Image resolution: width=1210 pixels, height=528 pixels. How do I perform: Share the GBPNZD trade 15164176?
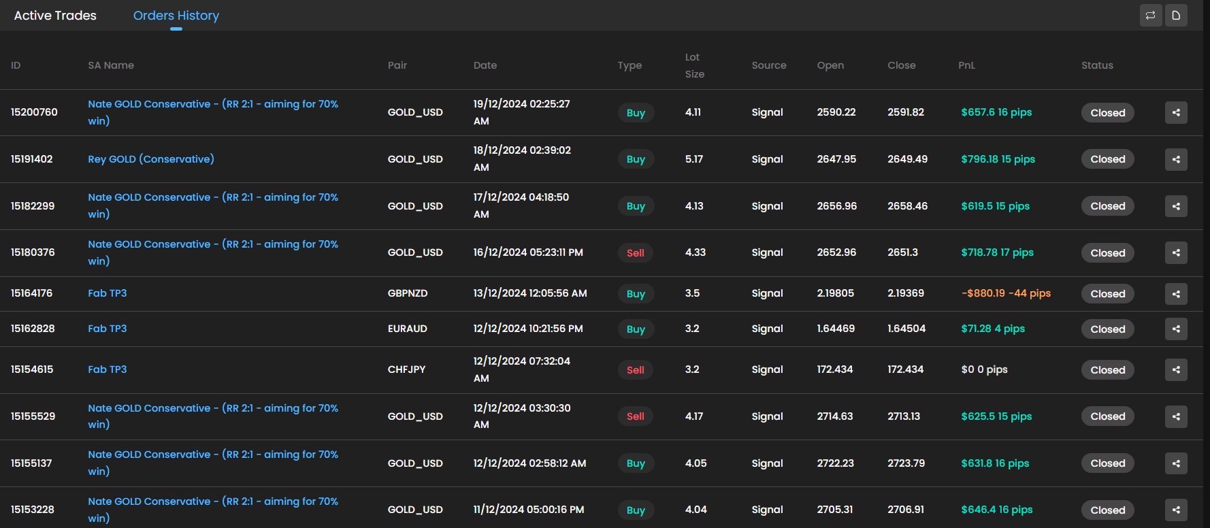coord(1176,294)
